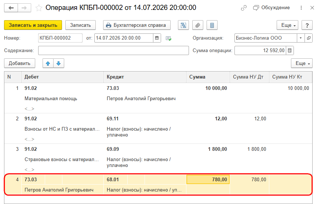Select credit account 73.03 in row 1

[113, 88]
